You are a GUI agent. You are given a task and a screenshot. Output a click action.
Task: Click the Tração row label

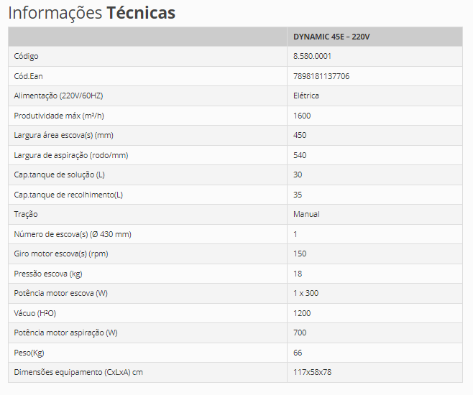(26, 214)
